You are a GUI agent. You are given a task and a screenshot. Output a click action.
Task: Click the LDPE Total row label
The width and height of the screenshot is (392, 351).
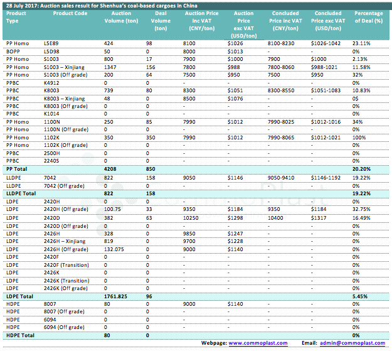[x=20, y=295]
